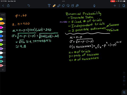Select the orange Pencil tool
Screen dimensions: 127x95
54,6
